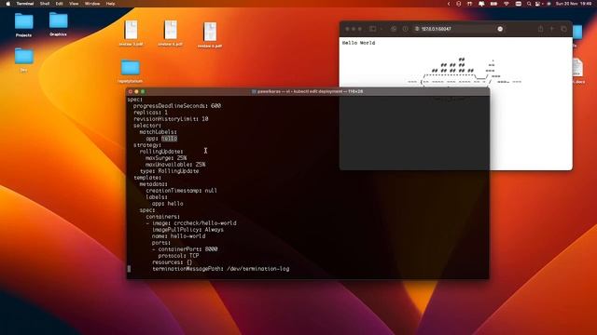Click the Safari address bar showing 127.0.0.1
Screen dimensions: 597x335
459,29
